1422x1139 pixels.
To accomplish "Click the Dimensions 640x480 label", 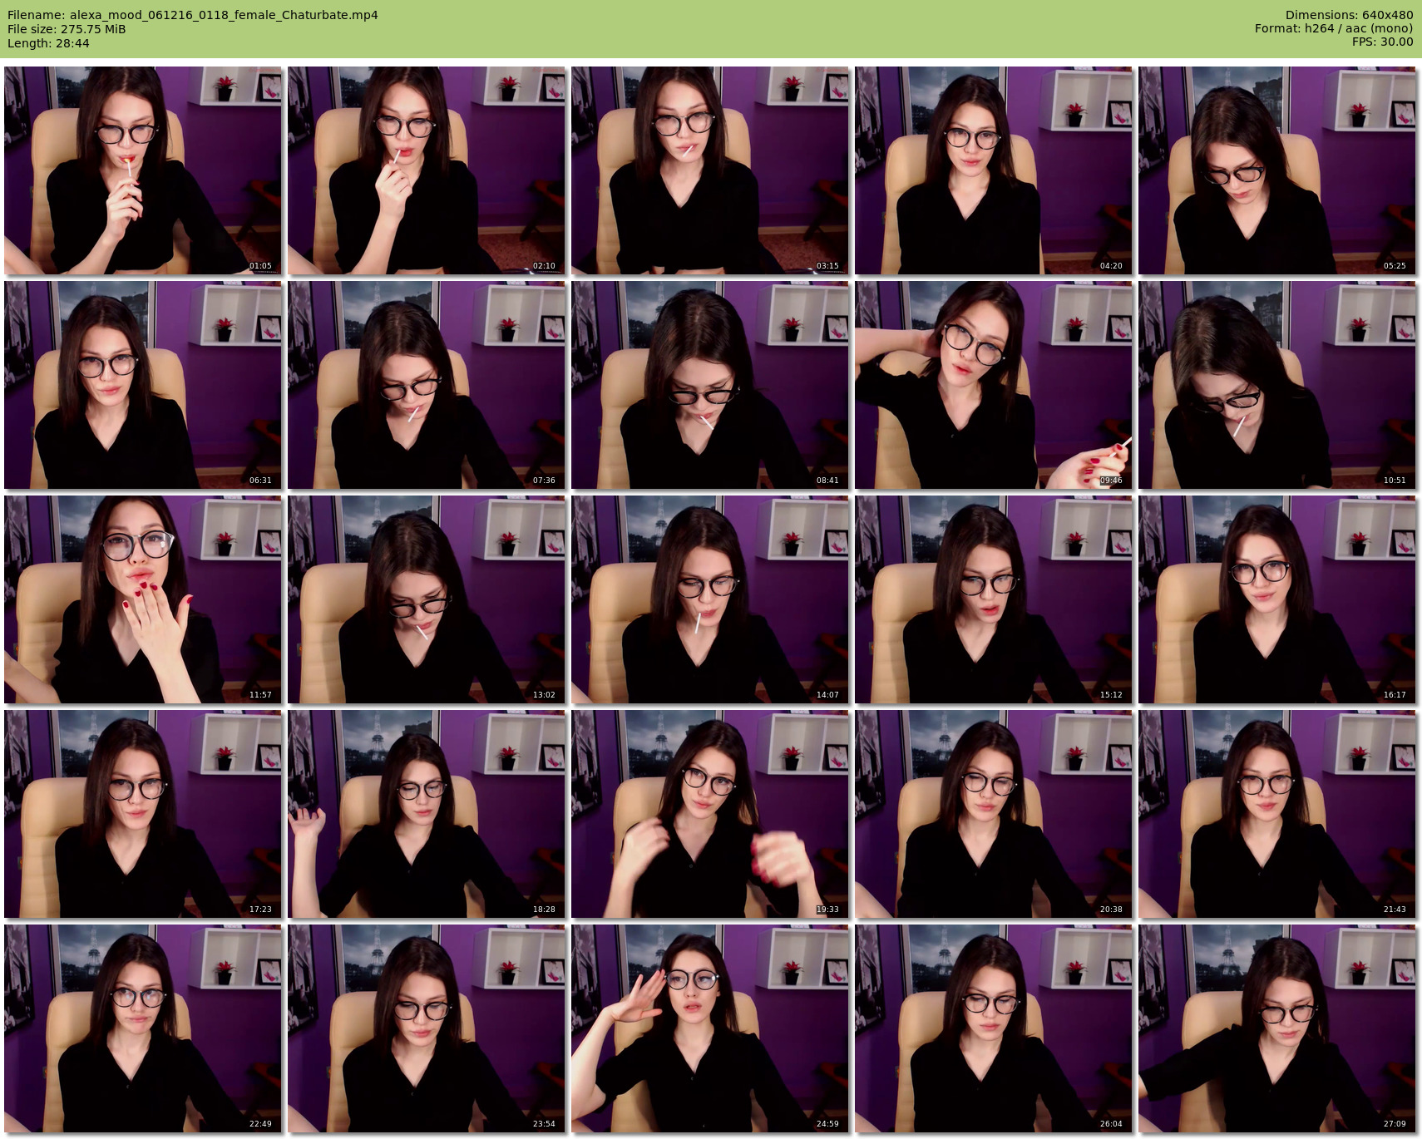I will (x=1349, y=15).
